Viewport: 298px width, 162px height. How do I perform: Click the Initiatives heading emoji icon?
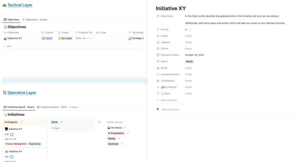(x=5, y=115)
